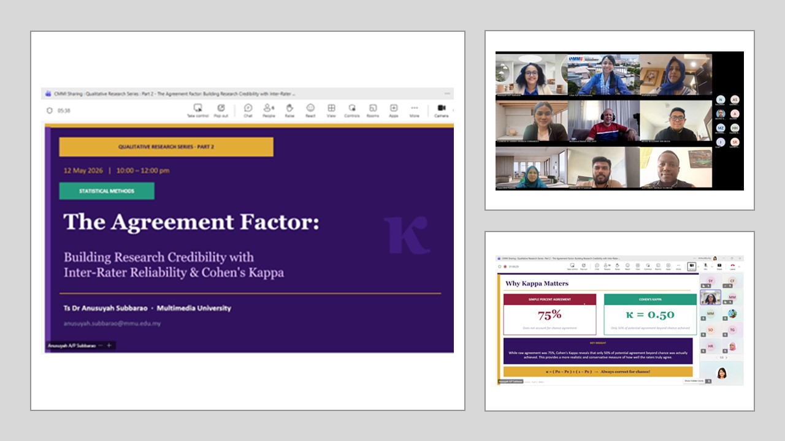Image resolution: width=785 pixels, height=441 pixels.
Task: Toggle Camera in the large left meeting window
Action: (x=441, y=110)
